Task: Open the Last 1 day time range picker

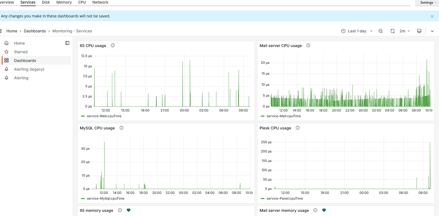Action: [357, 31]
